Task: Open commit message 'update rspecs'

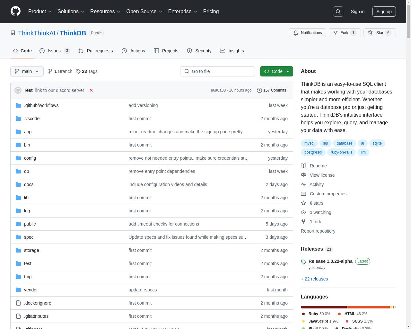Action: (143, 290)
